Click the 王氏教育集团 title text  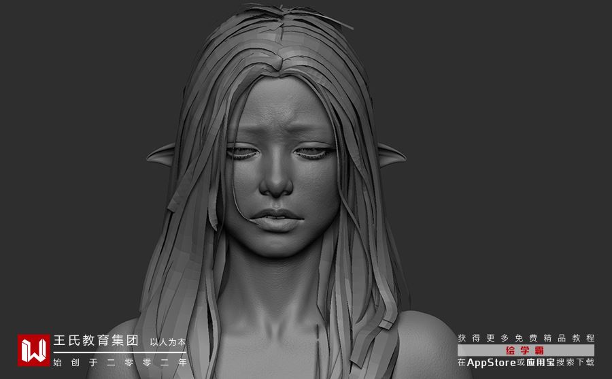[96, 340]
